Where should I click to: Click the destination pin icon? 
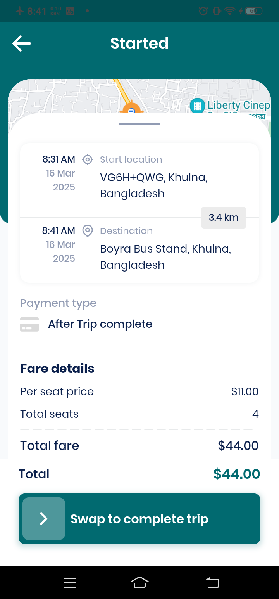88,230
